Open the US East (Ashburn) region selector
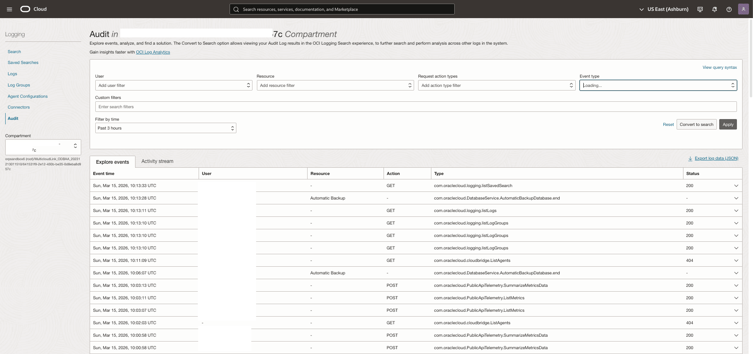The width and height of the screenshot is (753, 354). (664, 9)
